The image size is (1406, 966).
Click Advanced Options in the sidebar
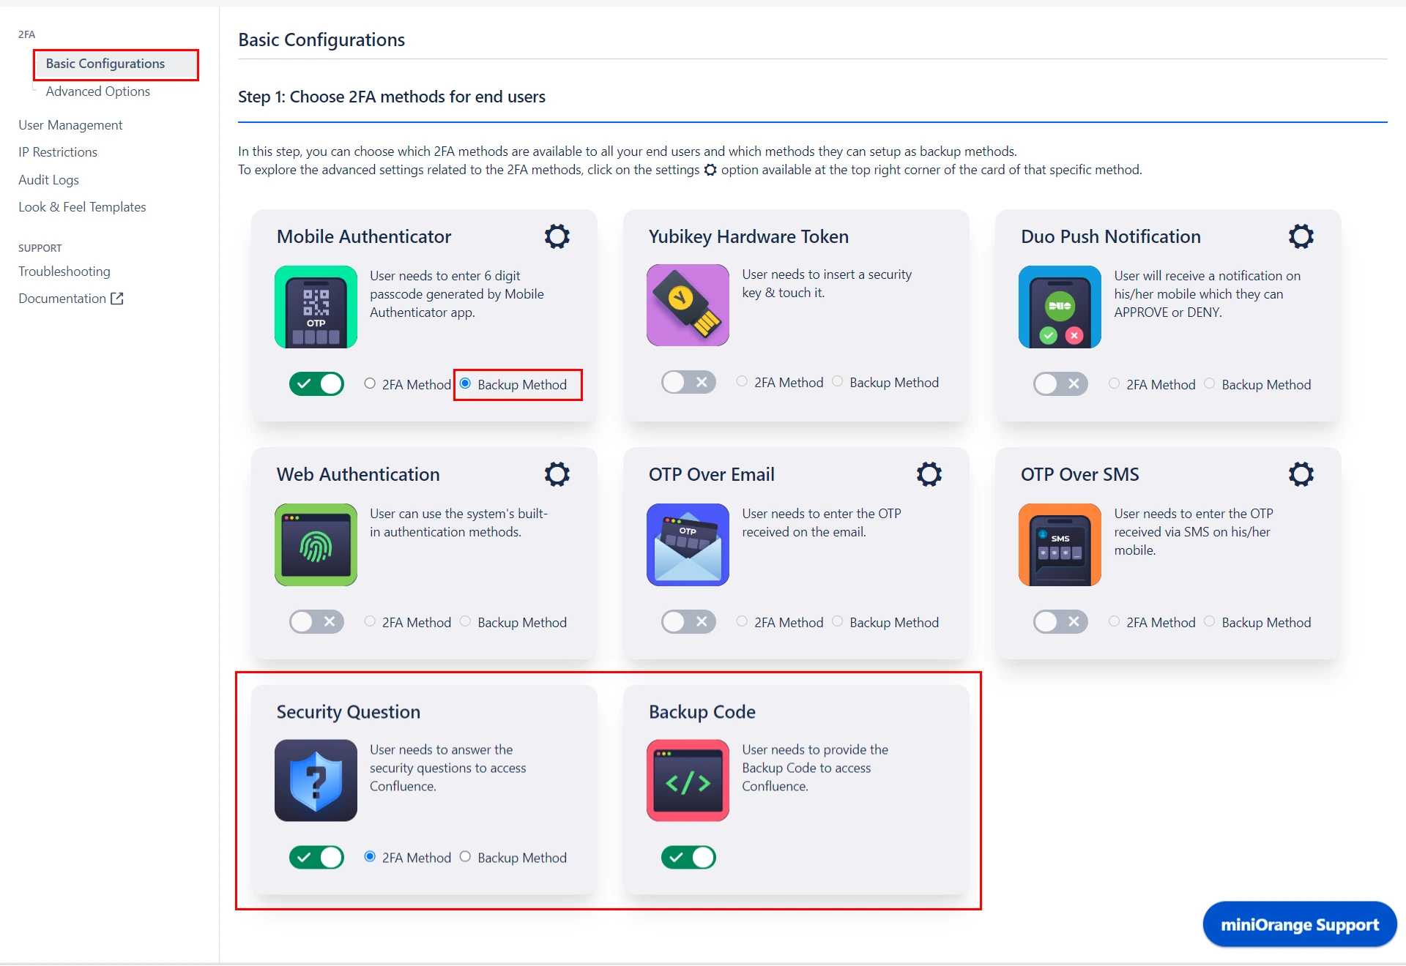pos(97,91)
